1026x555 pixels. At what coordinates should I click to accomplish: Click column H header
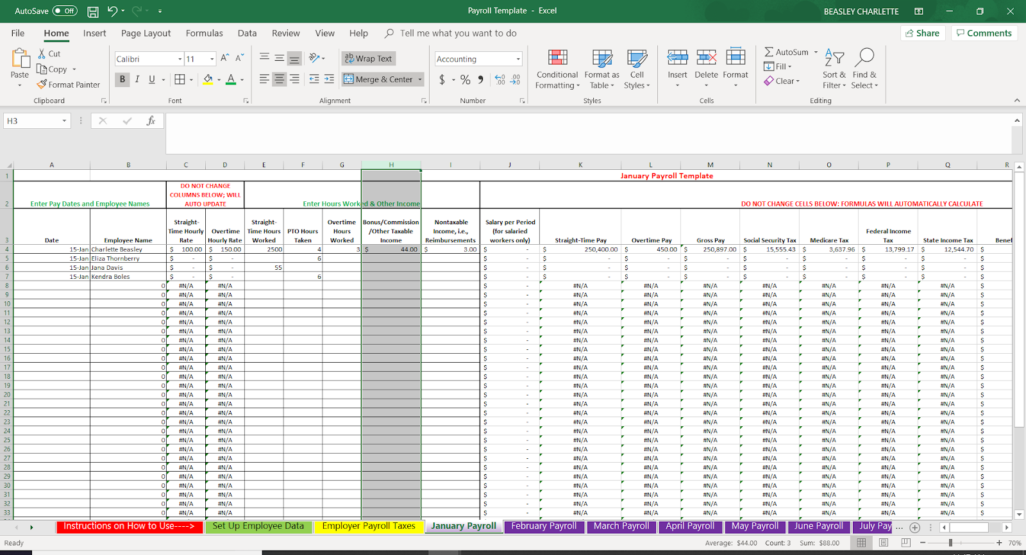(391, 165)
